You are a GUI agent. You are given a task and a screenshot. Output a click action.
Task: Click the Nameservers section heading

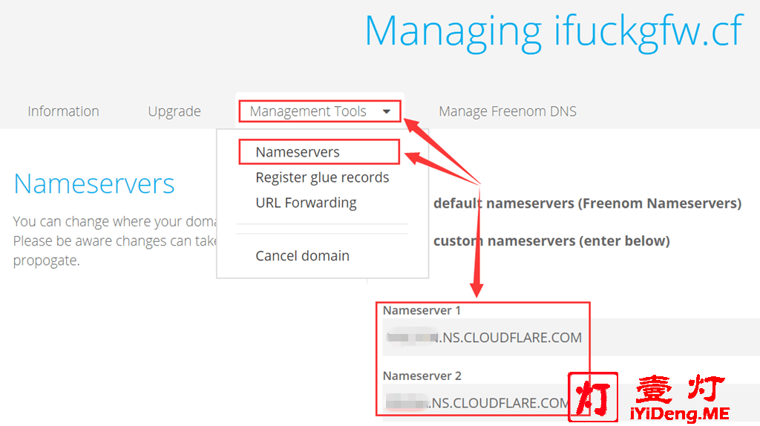[94, 183]
